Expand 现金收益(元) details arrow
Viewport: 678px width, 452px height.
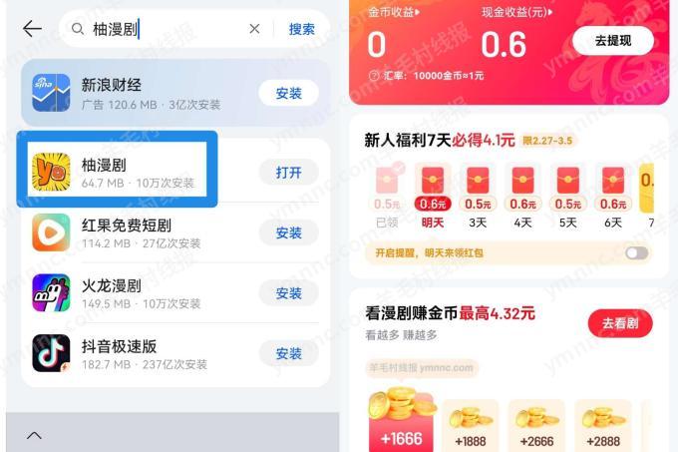pos(550,12)
